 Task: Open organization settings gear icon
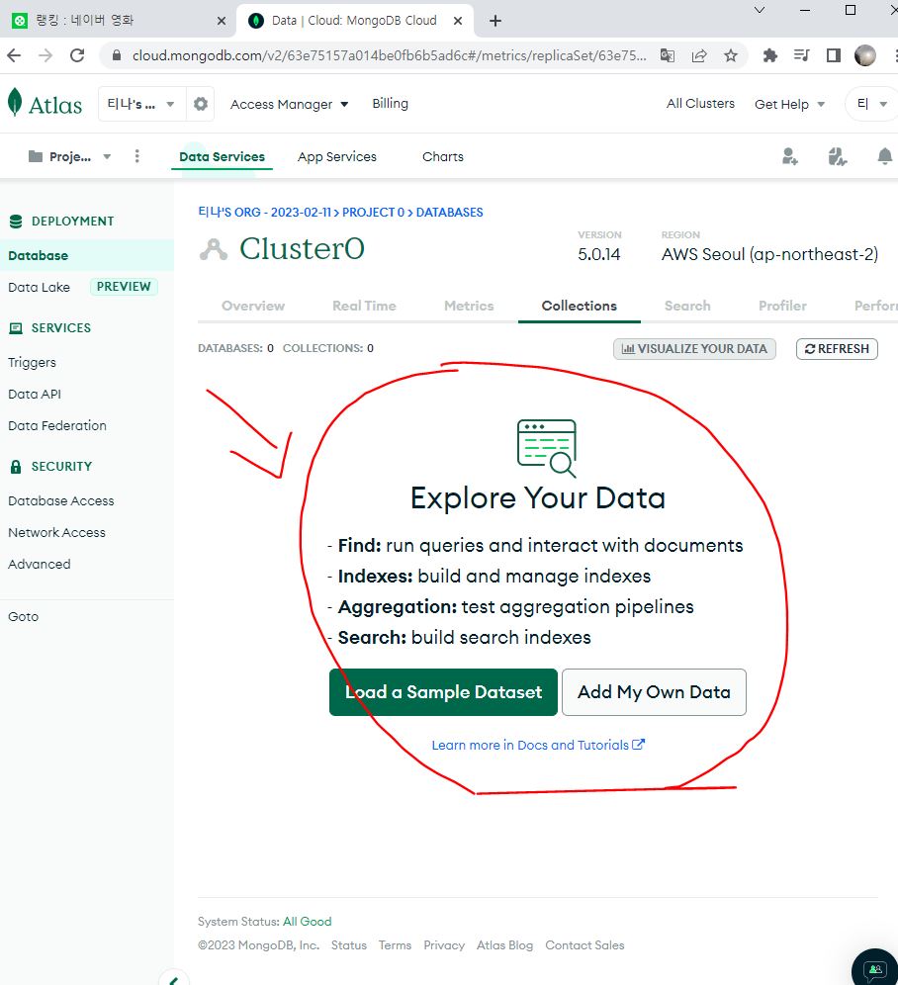click(x=201, y=104)
